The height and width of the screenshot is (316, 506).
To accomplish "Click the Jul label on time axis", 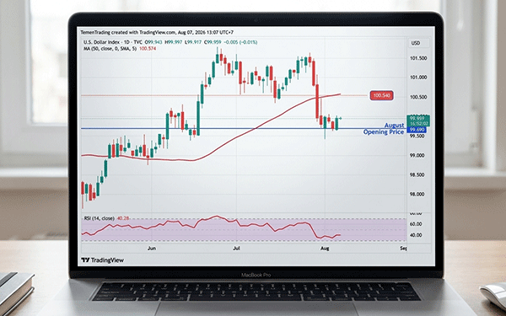I will [x=236, y=249].
